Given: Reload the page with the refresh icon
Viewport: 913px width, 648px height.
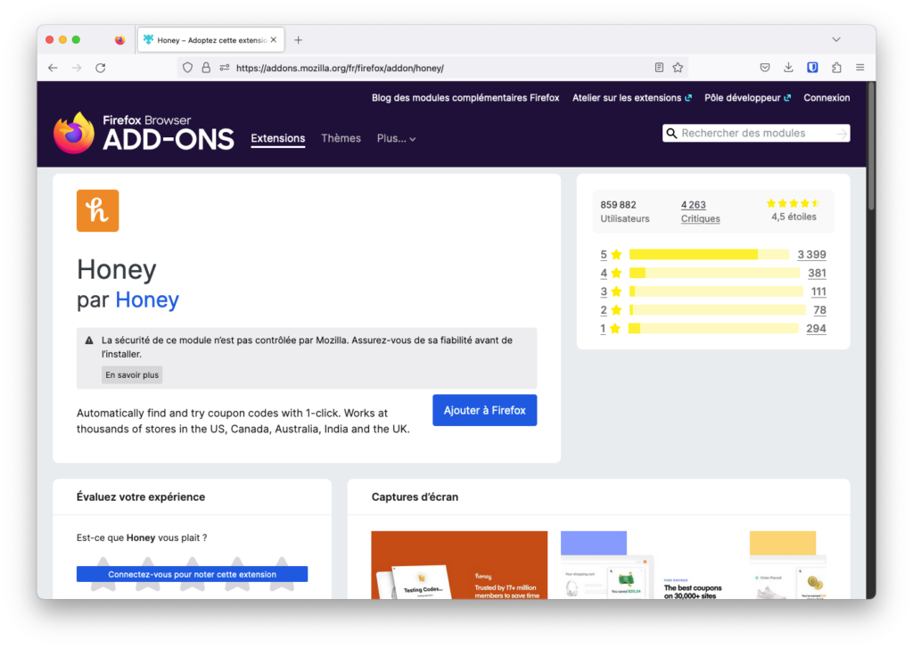Looking at the screenshot, I should click(x=101, y=68).
